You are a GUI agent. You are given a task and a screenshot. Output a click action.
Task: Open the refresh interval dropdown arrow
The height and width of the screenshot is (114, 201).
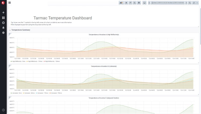(198, 3)
